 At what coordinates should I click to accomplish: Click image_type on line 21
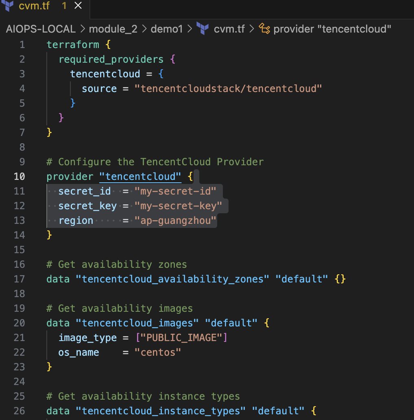tap(87, 338)
